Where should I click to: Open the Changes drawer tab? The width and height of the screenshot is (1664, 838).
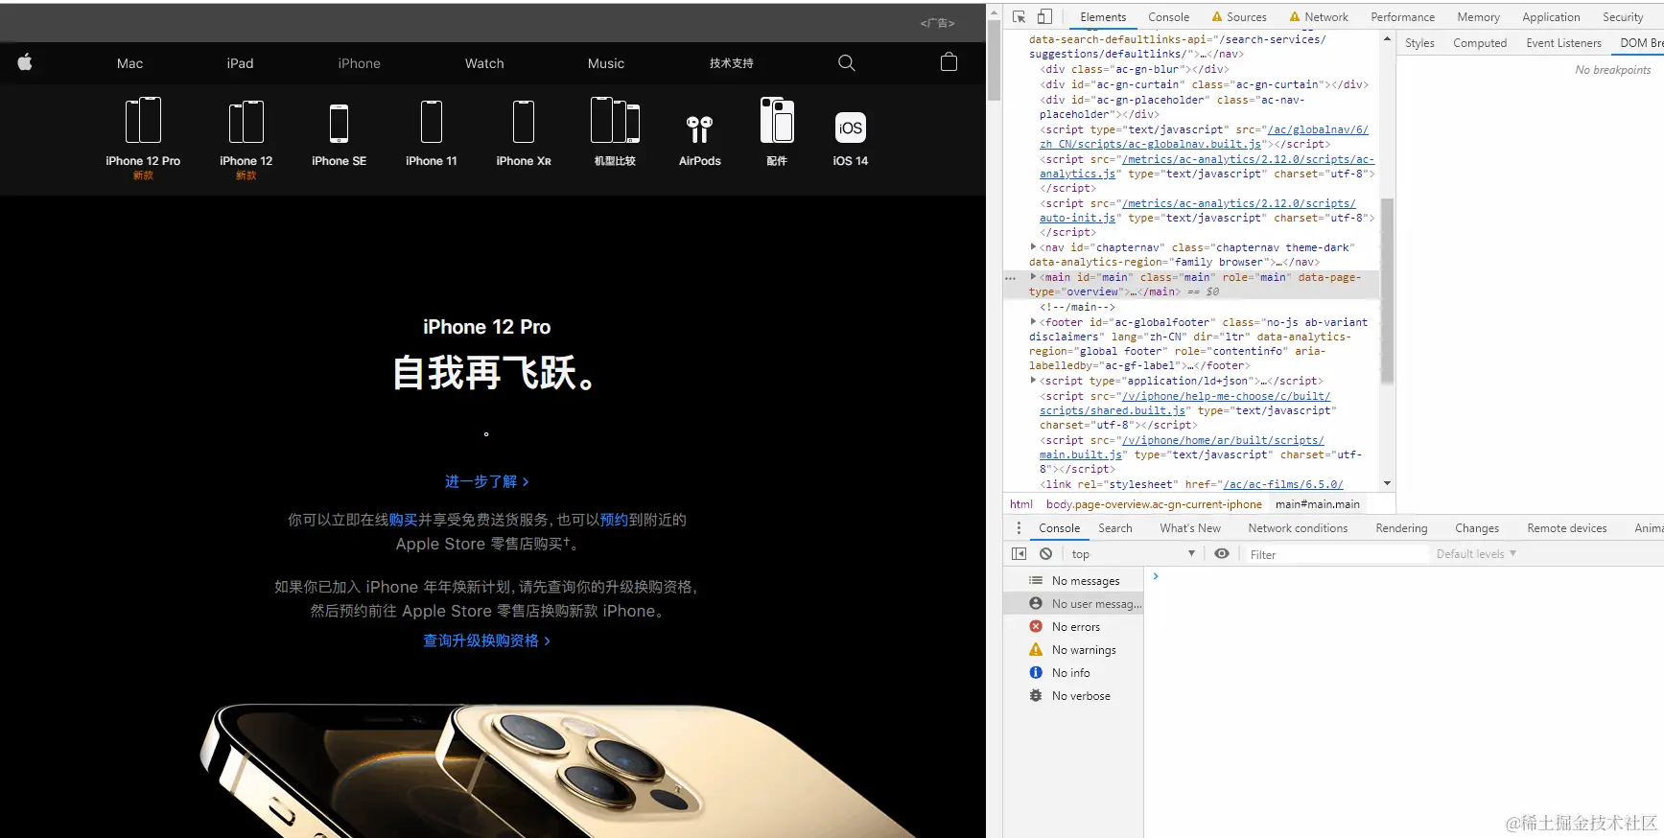[1476, 528]
